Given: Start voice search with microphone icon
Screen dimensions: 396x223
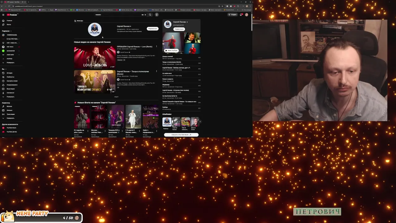Looking at the screenshot, I should [x=157, y=15].
